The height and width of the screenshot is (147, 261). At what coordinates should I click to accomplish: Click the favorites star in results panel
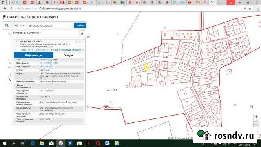[82, 33]
